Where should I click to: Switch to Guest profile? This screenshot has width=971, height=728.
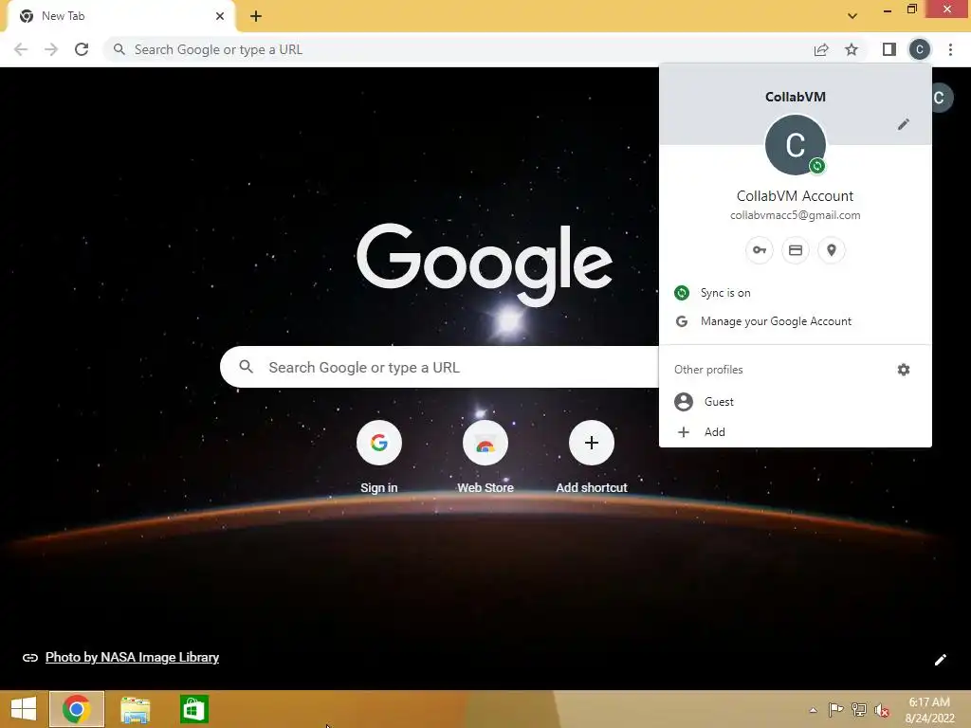[796, 402]
